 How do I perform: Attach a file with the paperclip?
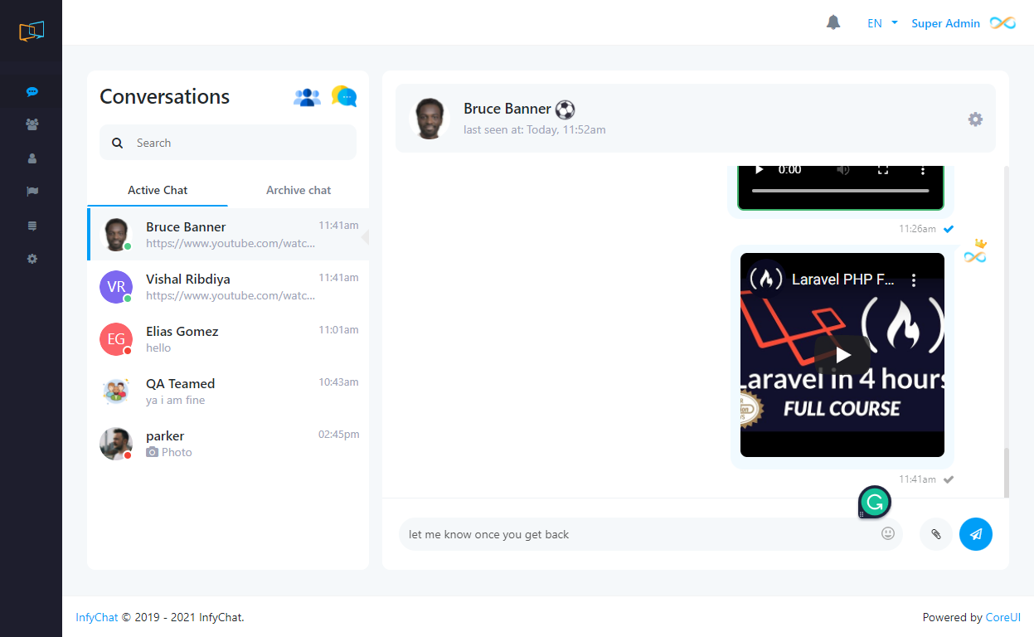pos(935,533)
